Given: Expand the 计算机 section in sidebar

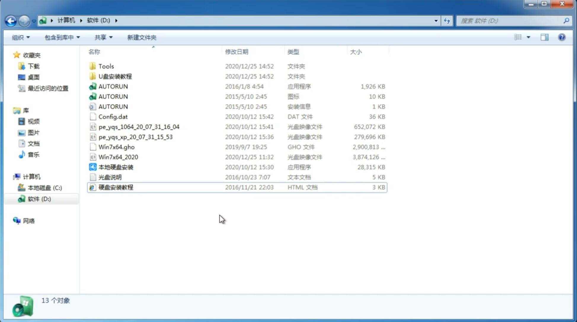Looking at the screenshot, I should pyautogui.click(x=11, y=176).
